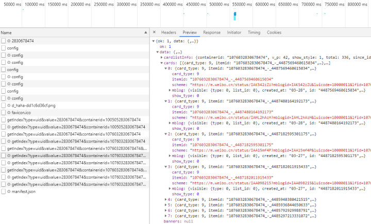Click the 50000 ms timeline label
Image resolution: width=371 pixels, height=224 pixels.
coord(12,4)
